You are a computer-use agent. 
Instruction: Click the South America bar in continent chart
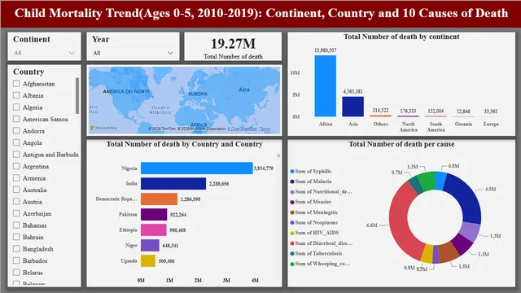[x=436, y=116]
